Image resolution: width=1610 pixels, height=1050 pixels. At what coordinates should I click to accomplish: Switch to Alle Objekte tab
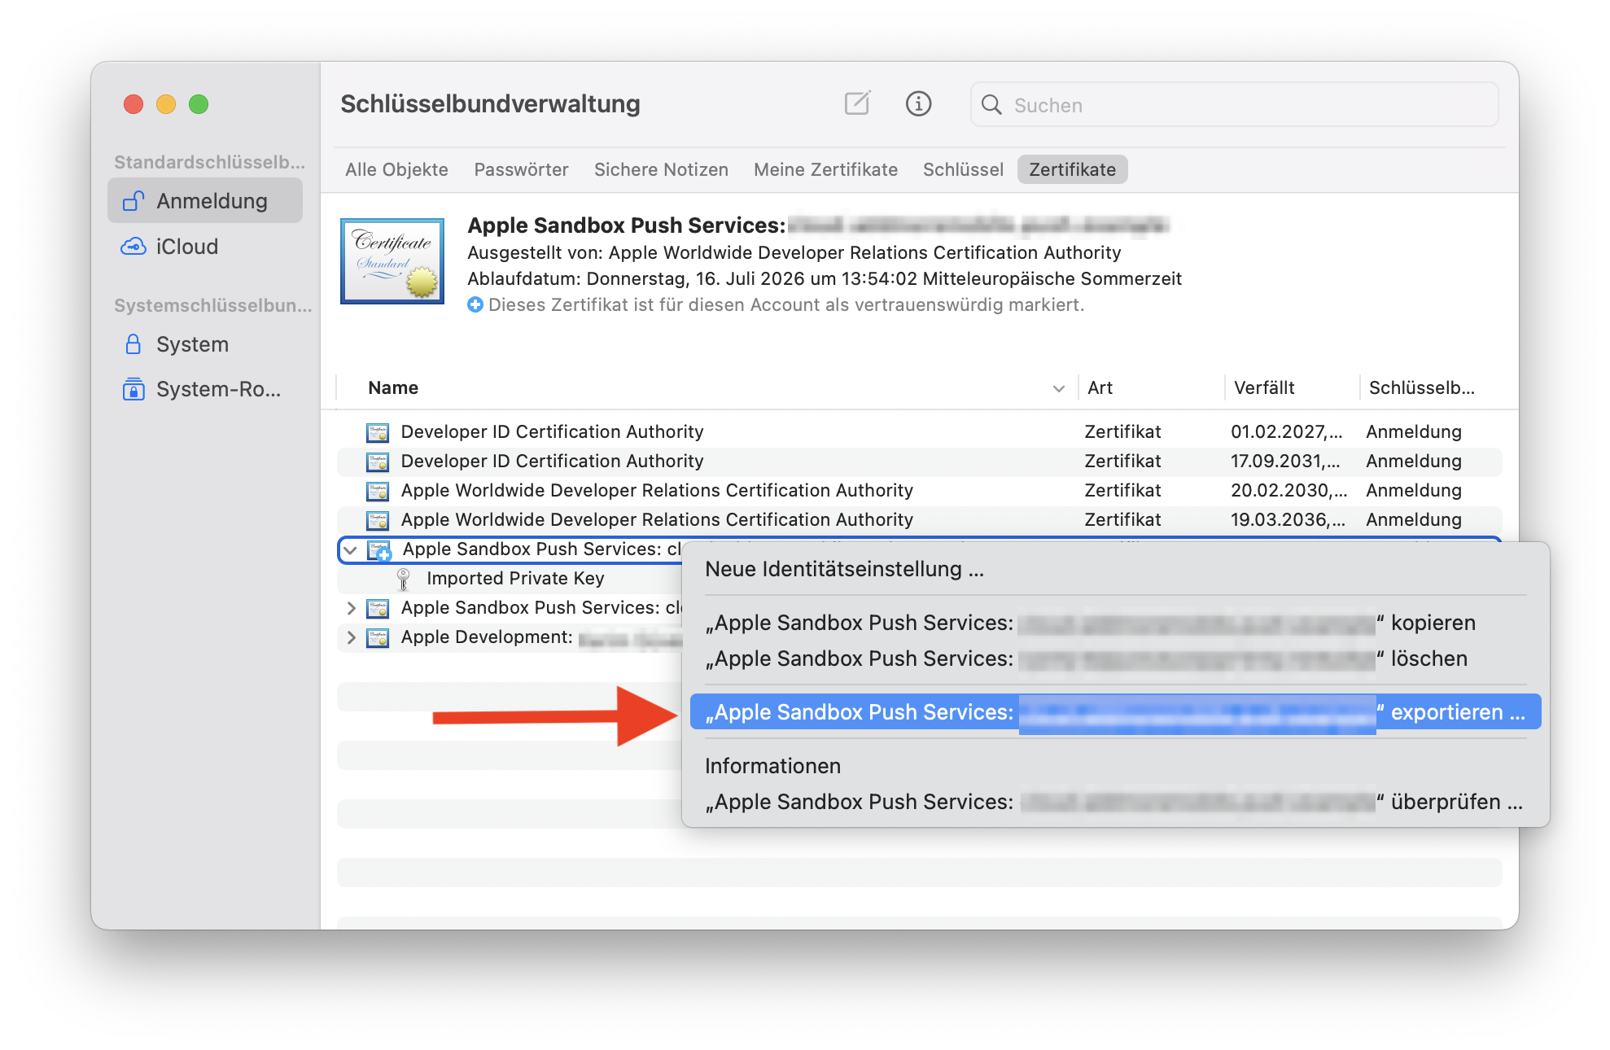point(396,169)
